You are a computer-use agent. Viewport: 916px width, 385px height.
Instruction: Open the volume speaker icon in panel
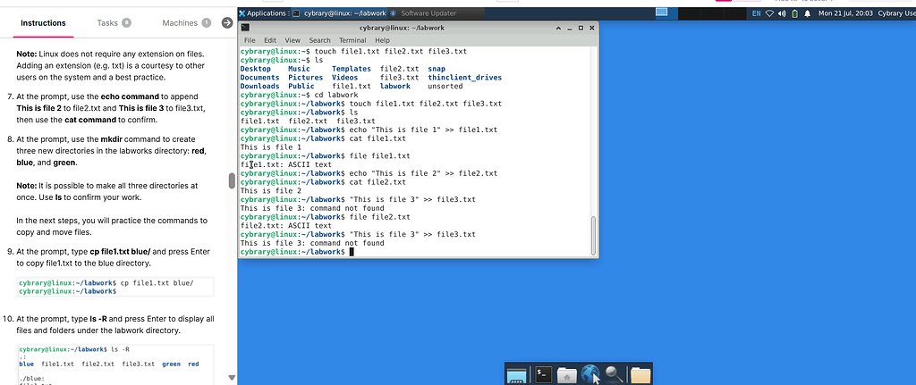pos(783,13)
